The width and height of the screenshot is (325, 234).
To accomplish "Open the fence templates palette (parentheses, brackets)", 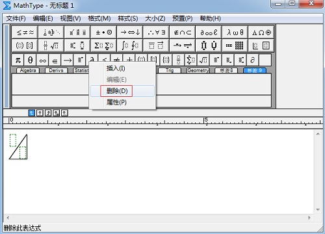I will pos(25,45).
